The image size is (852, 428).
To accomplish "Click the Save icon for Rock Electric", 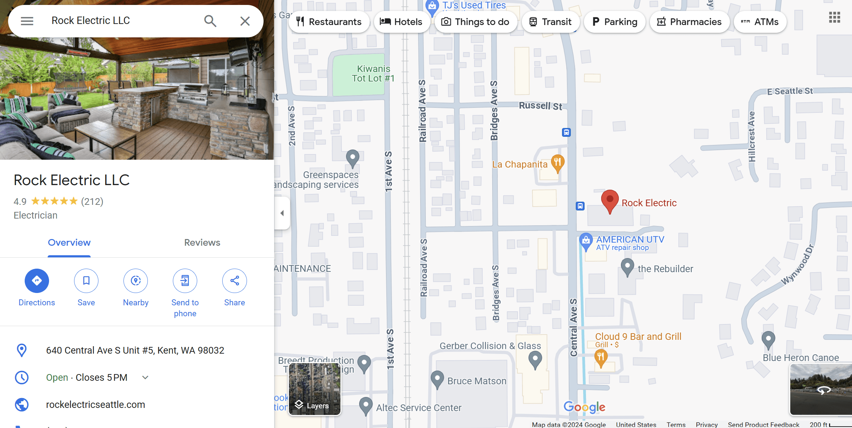I will 86,281.
